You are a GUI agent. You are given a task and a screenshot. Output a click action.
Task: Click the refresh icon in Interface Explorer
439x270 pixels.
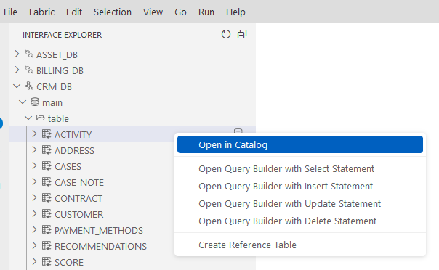tap(225, 34)
